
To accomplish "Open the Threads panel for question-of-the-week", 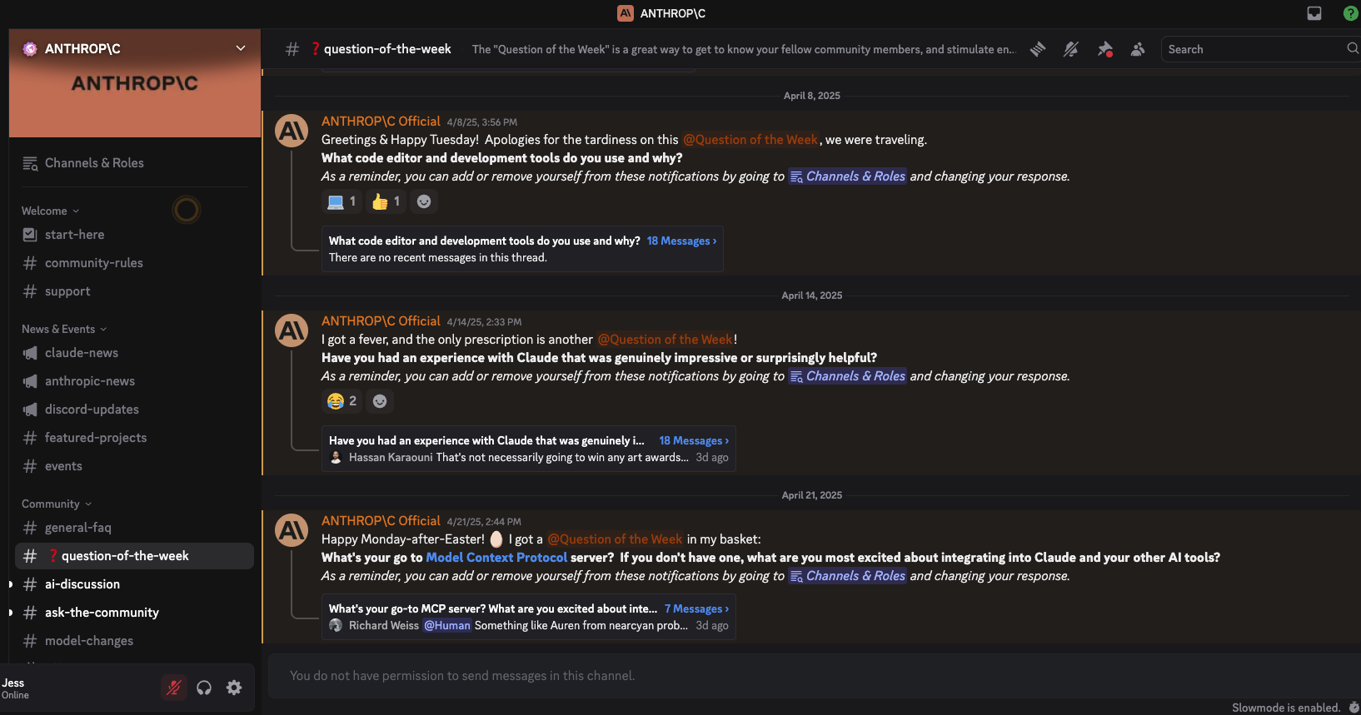I will (x=1037, y=49).
